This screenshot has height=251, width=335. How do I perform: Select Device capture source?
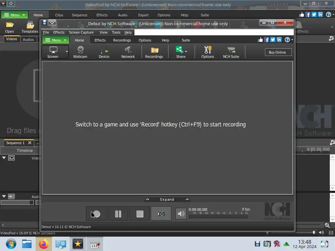[x=104, y=52]
